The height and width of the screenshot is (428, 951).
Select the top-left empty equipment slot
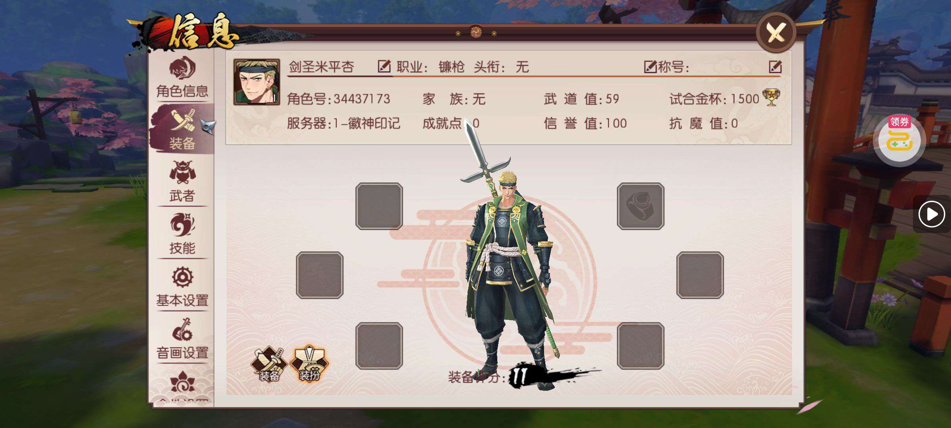click(x=379, y=206)
